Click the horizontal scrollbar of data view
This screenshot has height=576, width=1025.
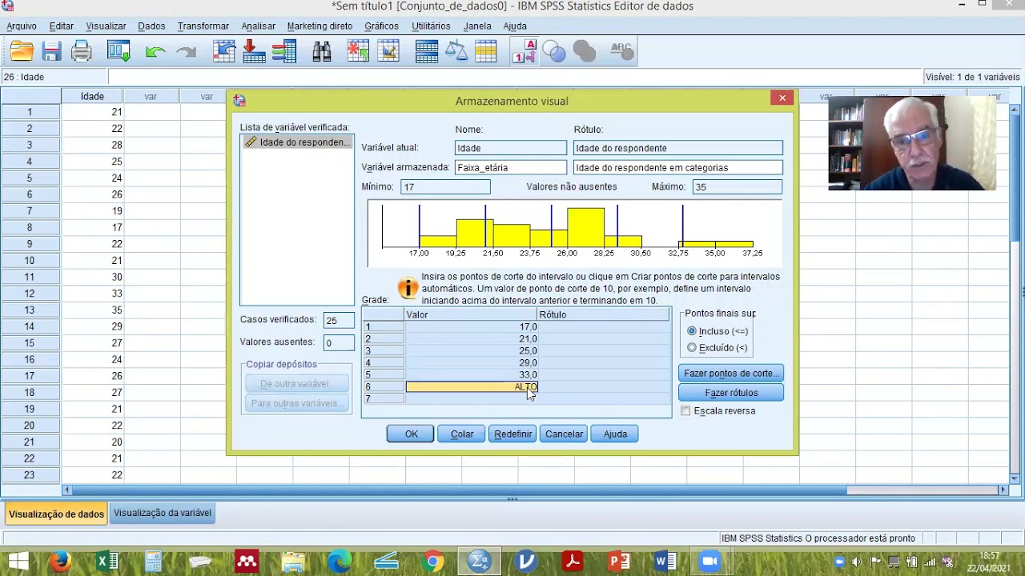click(533, 490)
